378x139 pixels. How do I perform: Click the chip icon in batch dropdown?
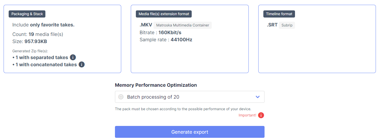tap(121, 97)
